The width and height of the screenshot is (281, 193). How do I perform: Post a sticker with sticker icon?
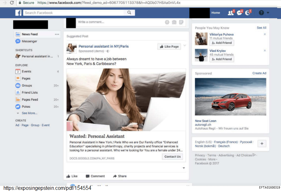(x=181, y=22)
